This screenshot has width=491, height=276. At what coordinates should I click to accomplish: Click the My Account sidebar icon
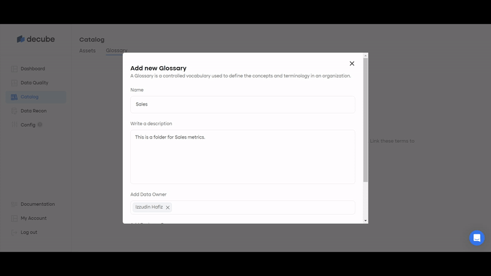(14, 218)
